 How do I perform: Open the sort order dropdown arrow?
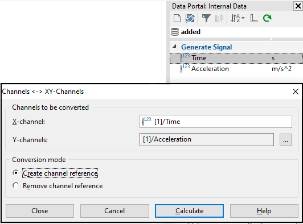pyautogui.click(x=243, y=18)
